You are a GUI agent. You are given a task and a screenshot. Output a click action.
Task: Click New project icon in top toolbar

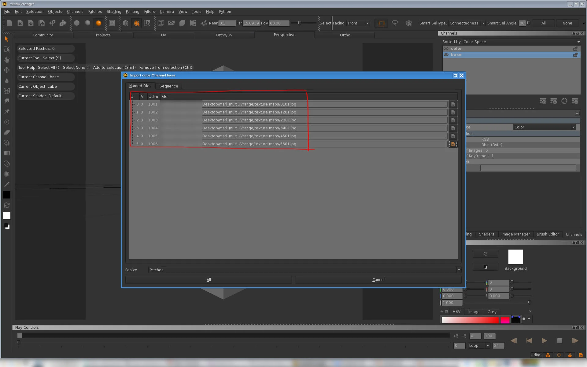coord(9,23)
